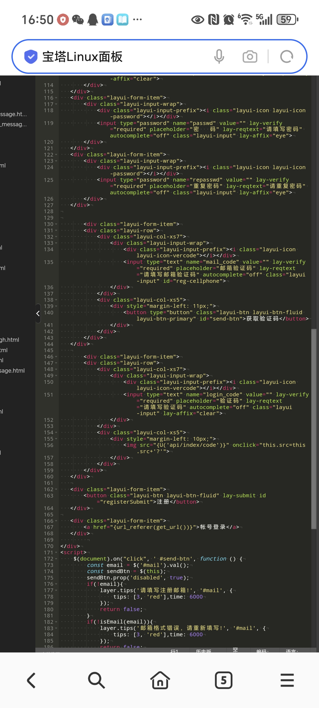Tap the microphone voice search icon
The width and height of the screenshot is (319, 708).
pos(219,57)
